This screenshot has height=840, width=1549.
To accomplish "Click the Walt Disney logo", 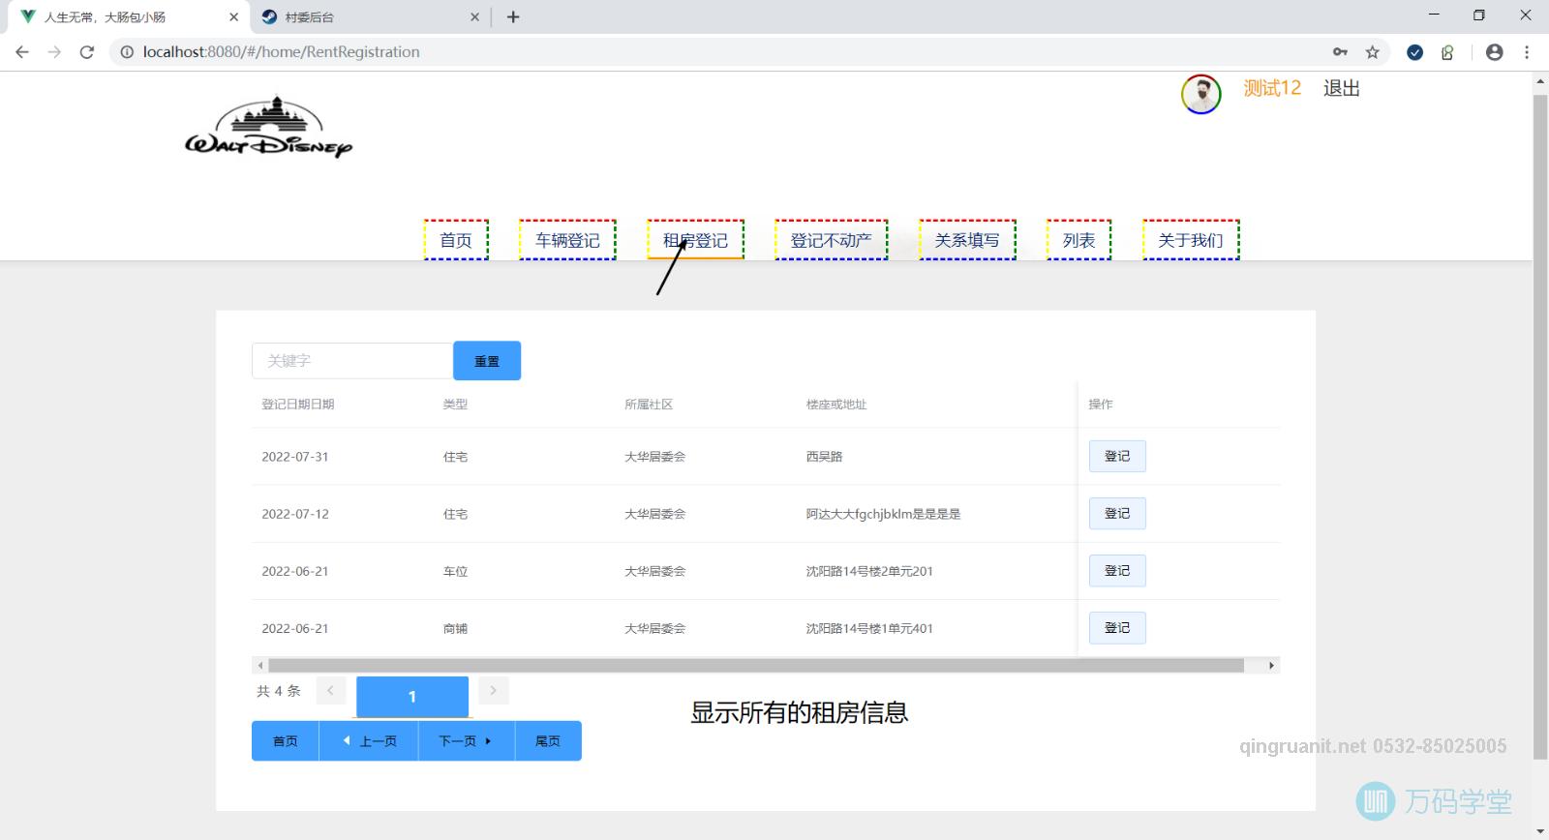I will (268, 127).
